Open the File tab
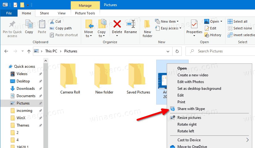This screenshot has width=255, height=148. pos(9,13)
